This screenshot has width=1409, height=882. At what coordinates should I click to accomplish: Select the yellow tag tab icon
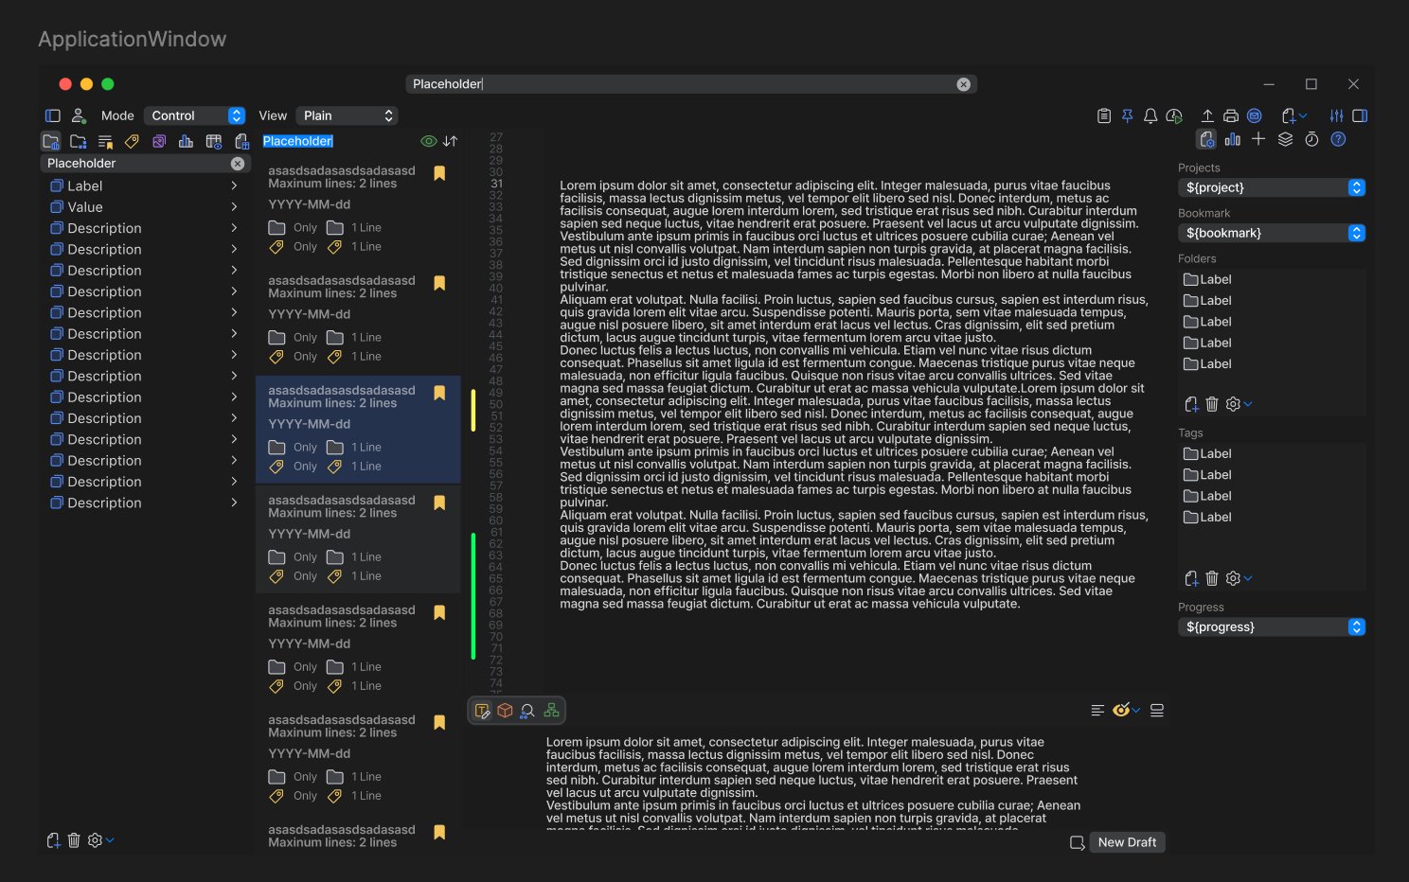tap(132, 141)
